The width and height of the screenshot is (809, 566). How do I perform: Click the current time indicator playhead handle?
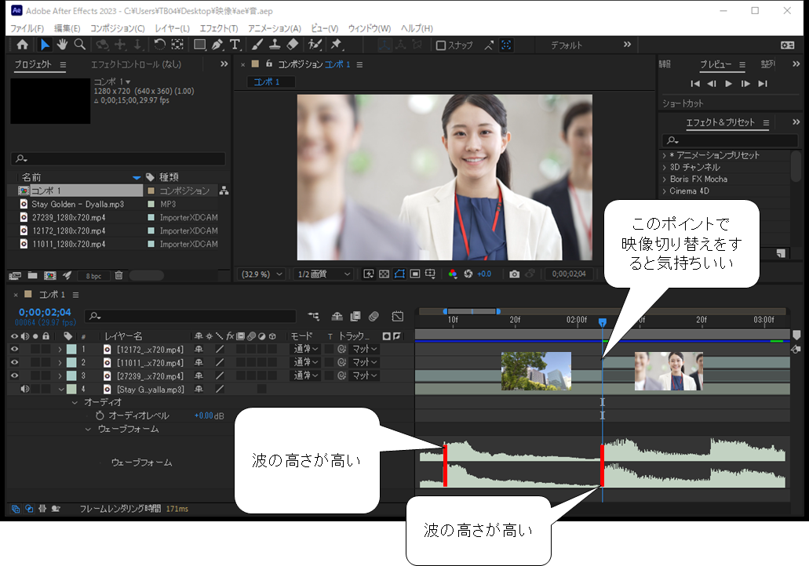602,322
